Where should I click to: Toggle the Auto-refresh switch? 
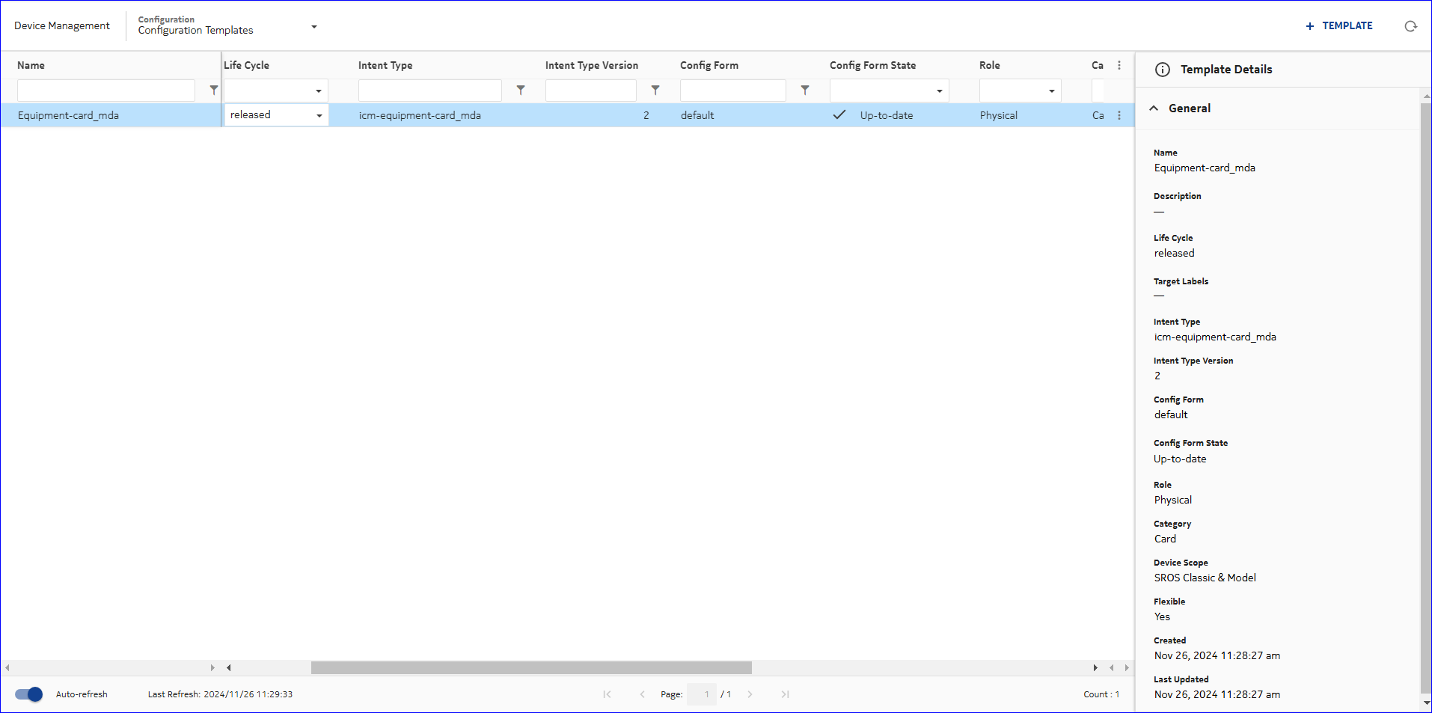[29, 694]
